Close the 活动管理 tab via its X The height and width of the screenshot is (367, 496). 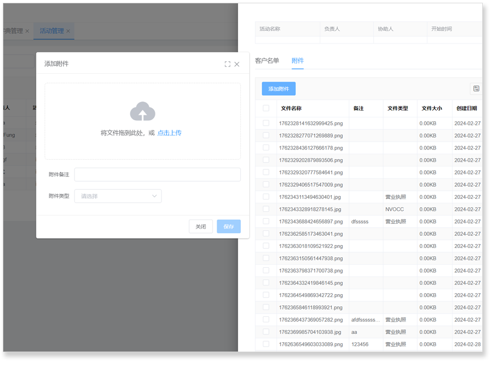pos(68,31)
